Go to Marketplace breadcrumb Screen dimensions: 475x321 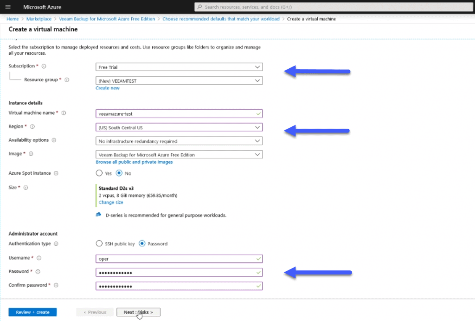[39, 19]
